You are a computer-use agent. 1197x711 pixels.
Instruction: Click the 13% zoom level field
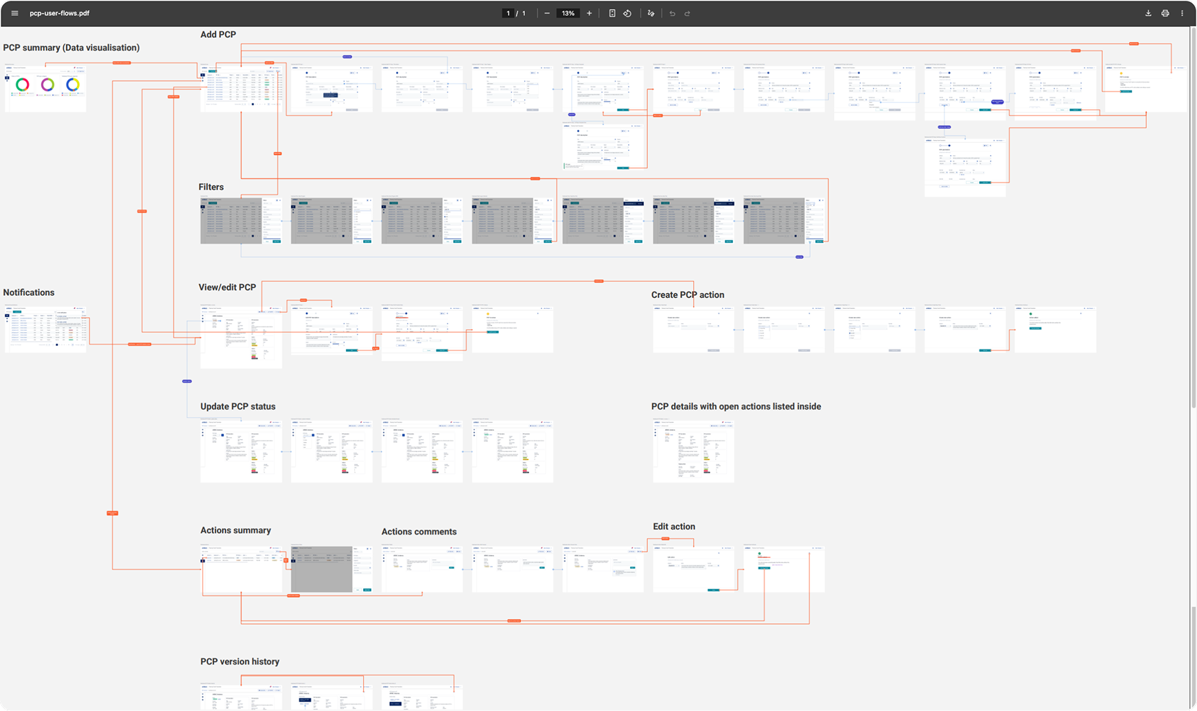(568, 13)
